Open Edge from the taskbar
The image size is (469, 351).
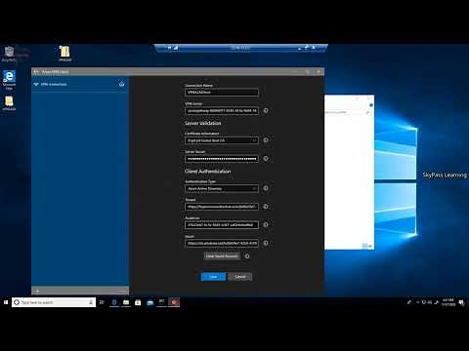[x=114, y=302]
